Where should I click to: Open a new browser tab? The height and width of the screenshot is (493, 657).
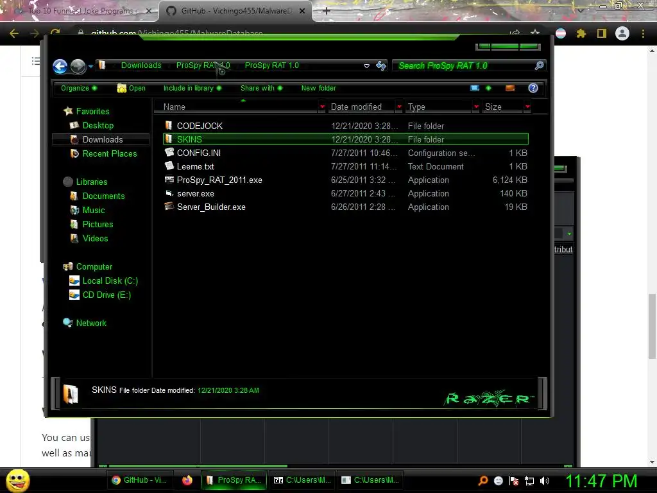(327, 11)
